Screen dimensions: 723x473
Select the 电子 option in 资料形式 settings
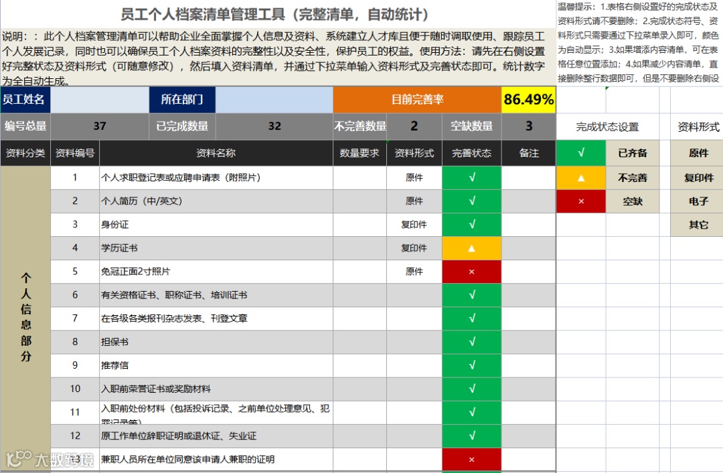click(x=698, y=201)
